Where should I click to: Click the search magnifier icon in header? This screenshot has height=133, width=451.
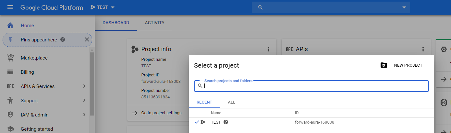[260, 7]
